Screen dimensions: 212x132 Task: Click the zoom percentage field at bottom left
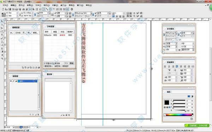(8, 127)
